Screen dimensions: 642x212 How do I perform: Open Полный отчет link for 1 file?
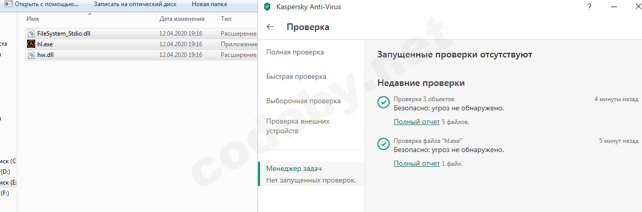point(417,164)
